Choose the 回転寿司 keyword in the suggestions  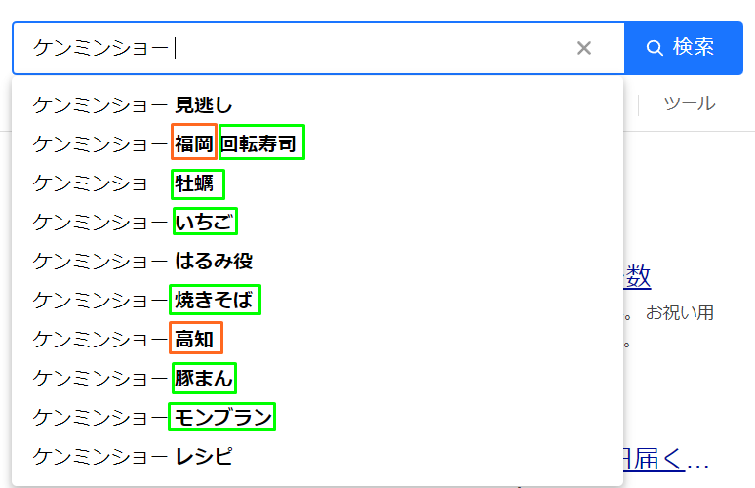pos(261,144)
